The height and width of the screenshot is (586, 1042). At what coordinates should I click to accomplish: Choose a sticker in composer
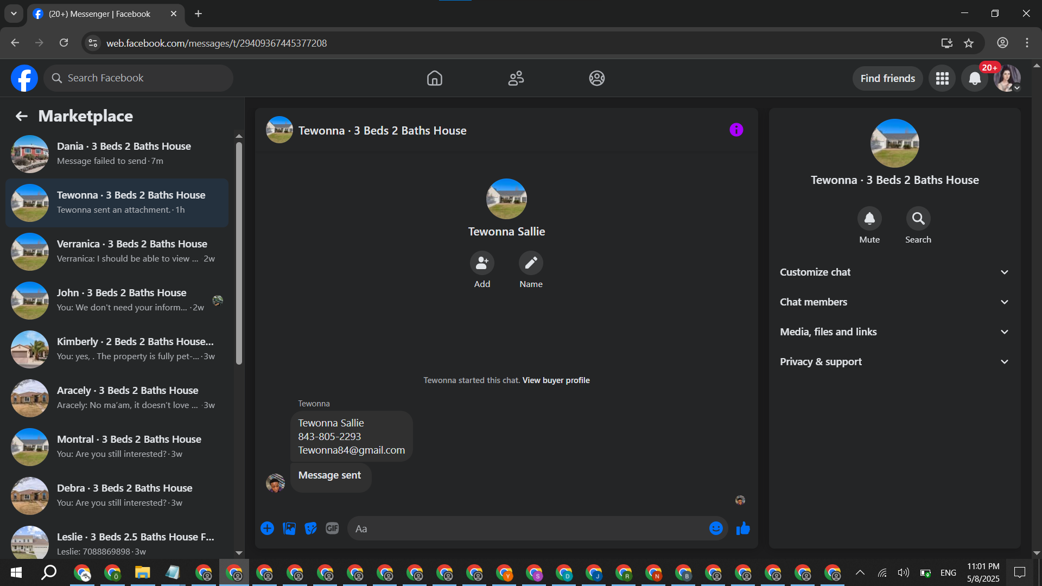[x=310, y=528]
